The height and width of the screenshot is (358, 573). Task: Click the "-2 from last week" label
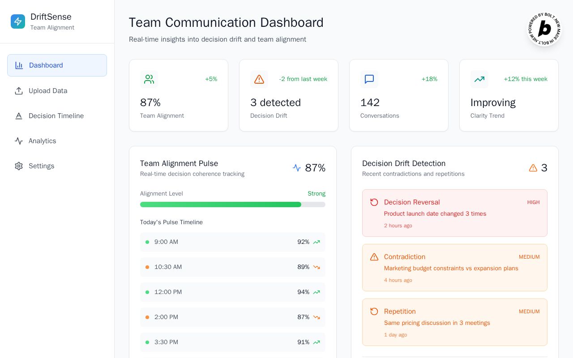tap(303, 79)
